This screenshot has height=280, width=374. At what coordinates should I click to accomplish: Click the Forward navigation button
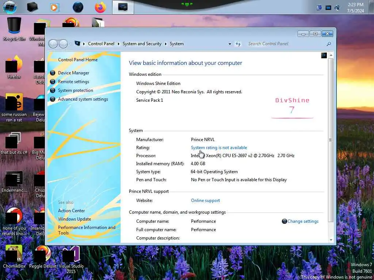point(63,44)
